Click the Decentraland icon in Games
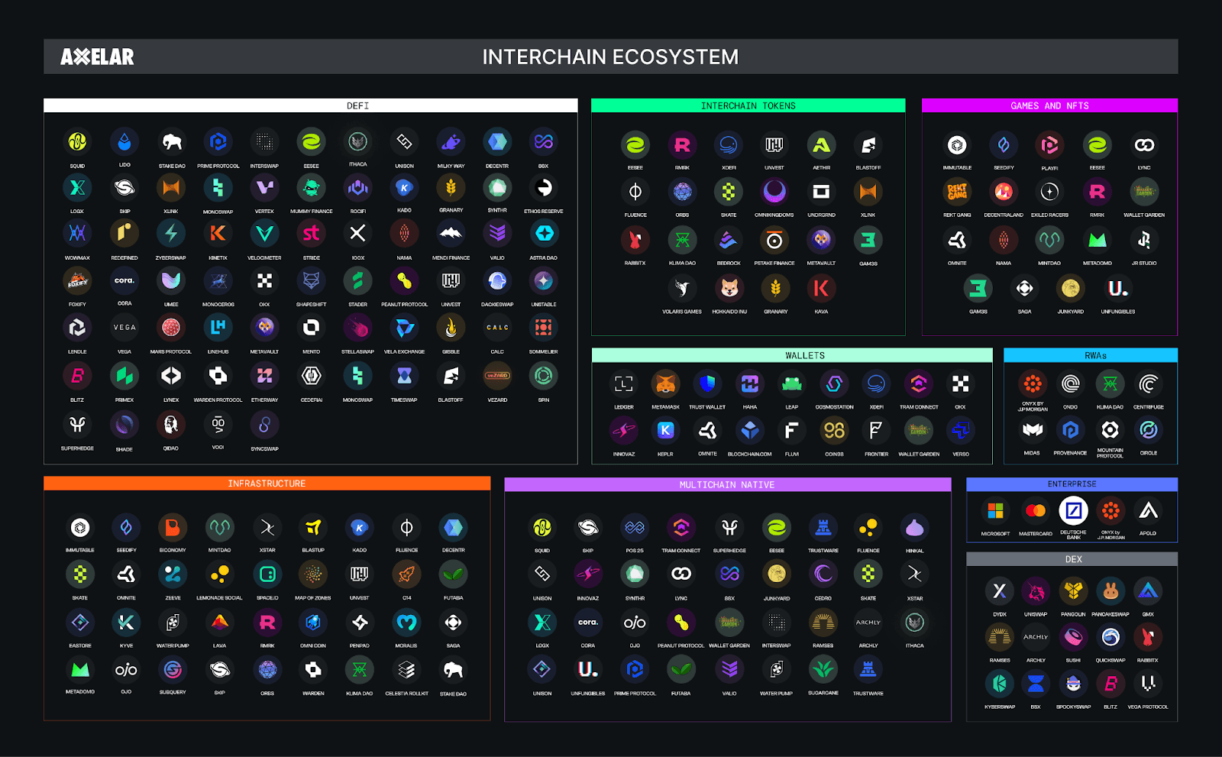This screenshot has height=757, width=1222. point(1004,192)
